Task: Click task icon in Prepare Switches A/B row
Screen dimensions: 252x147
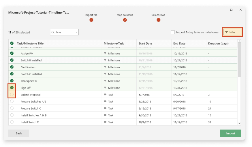Action: click(105, 102)
